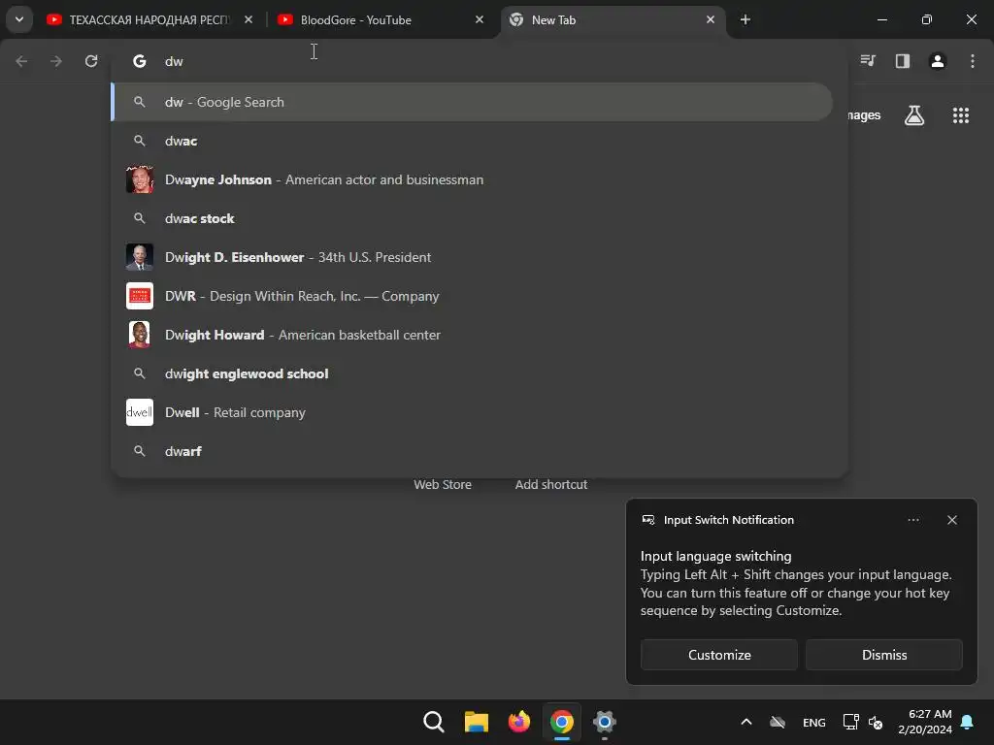
Task: Choose the dwac suggestion
Action: coord(473,141)
